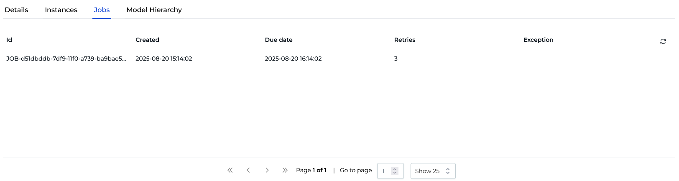The image size is (679, 181).
Task: Select the Jobs tab
Action: pos(102,10)
